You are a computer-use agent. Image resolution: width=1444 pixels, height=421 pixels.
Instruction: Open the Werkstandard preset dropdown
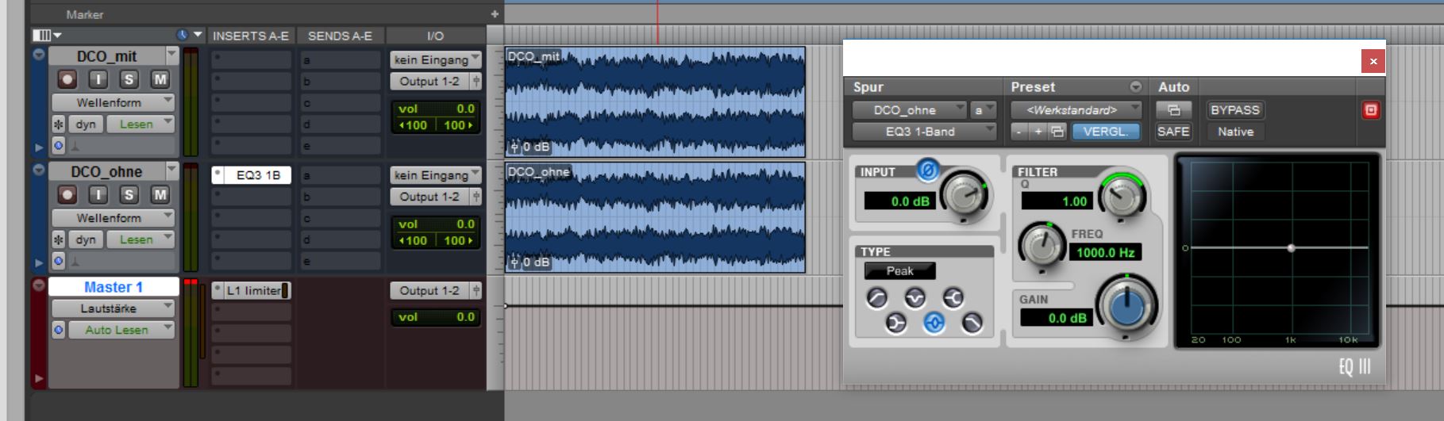[1076, 110]
